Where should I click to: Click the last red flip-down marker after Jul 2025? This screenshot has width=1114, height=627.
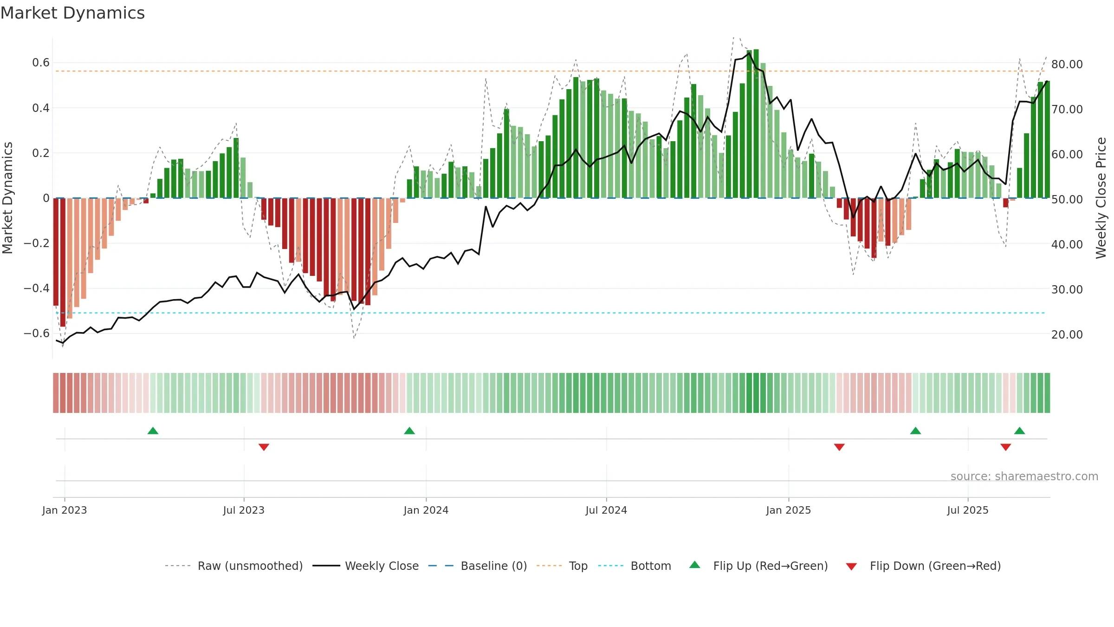coord(1006,447)
